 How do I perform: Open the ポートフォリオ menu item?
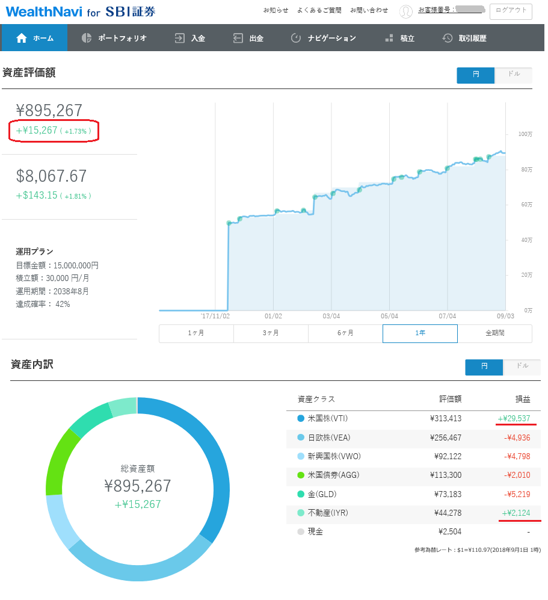[114, 38]
